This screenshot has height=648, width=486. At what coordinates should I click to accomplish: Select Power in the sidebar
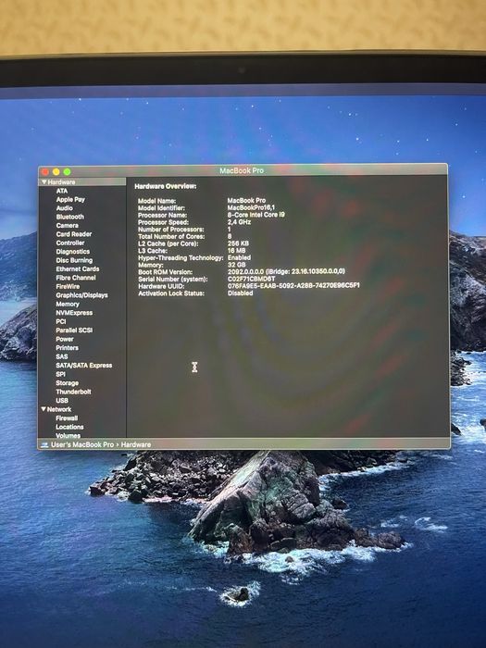click(65, 339)
